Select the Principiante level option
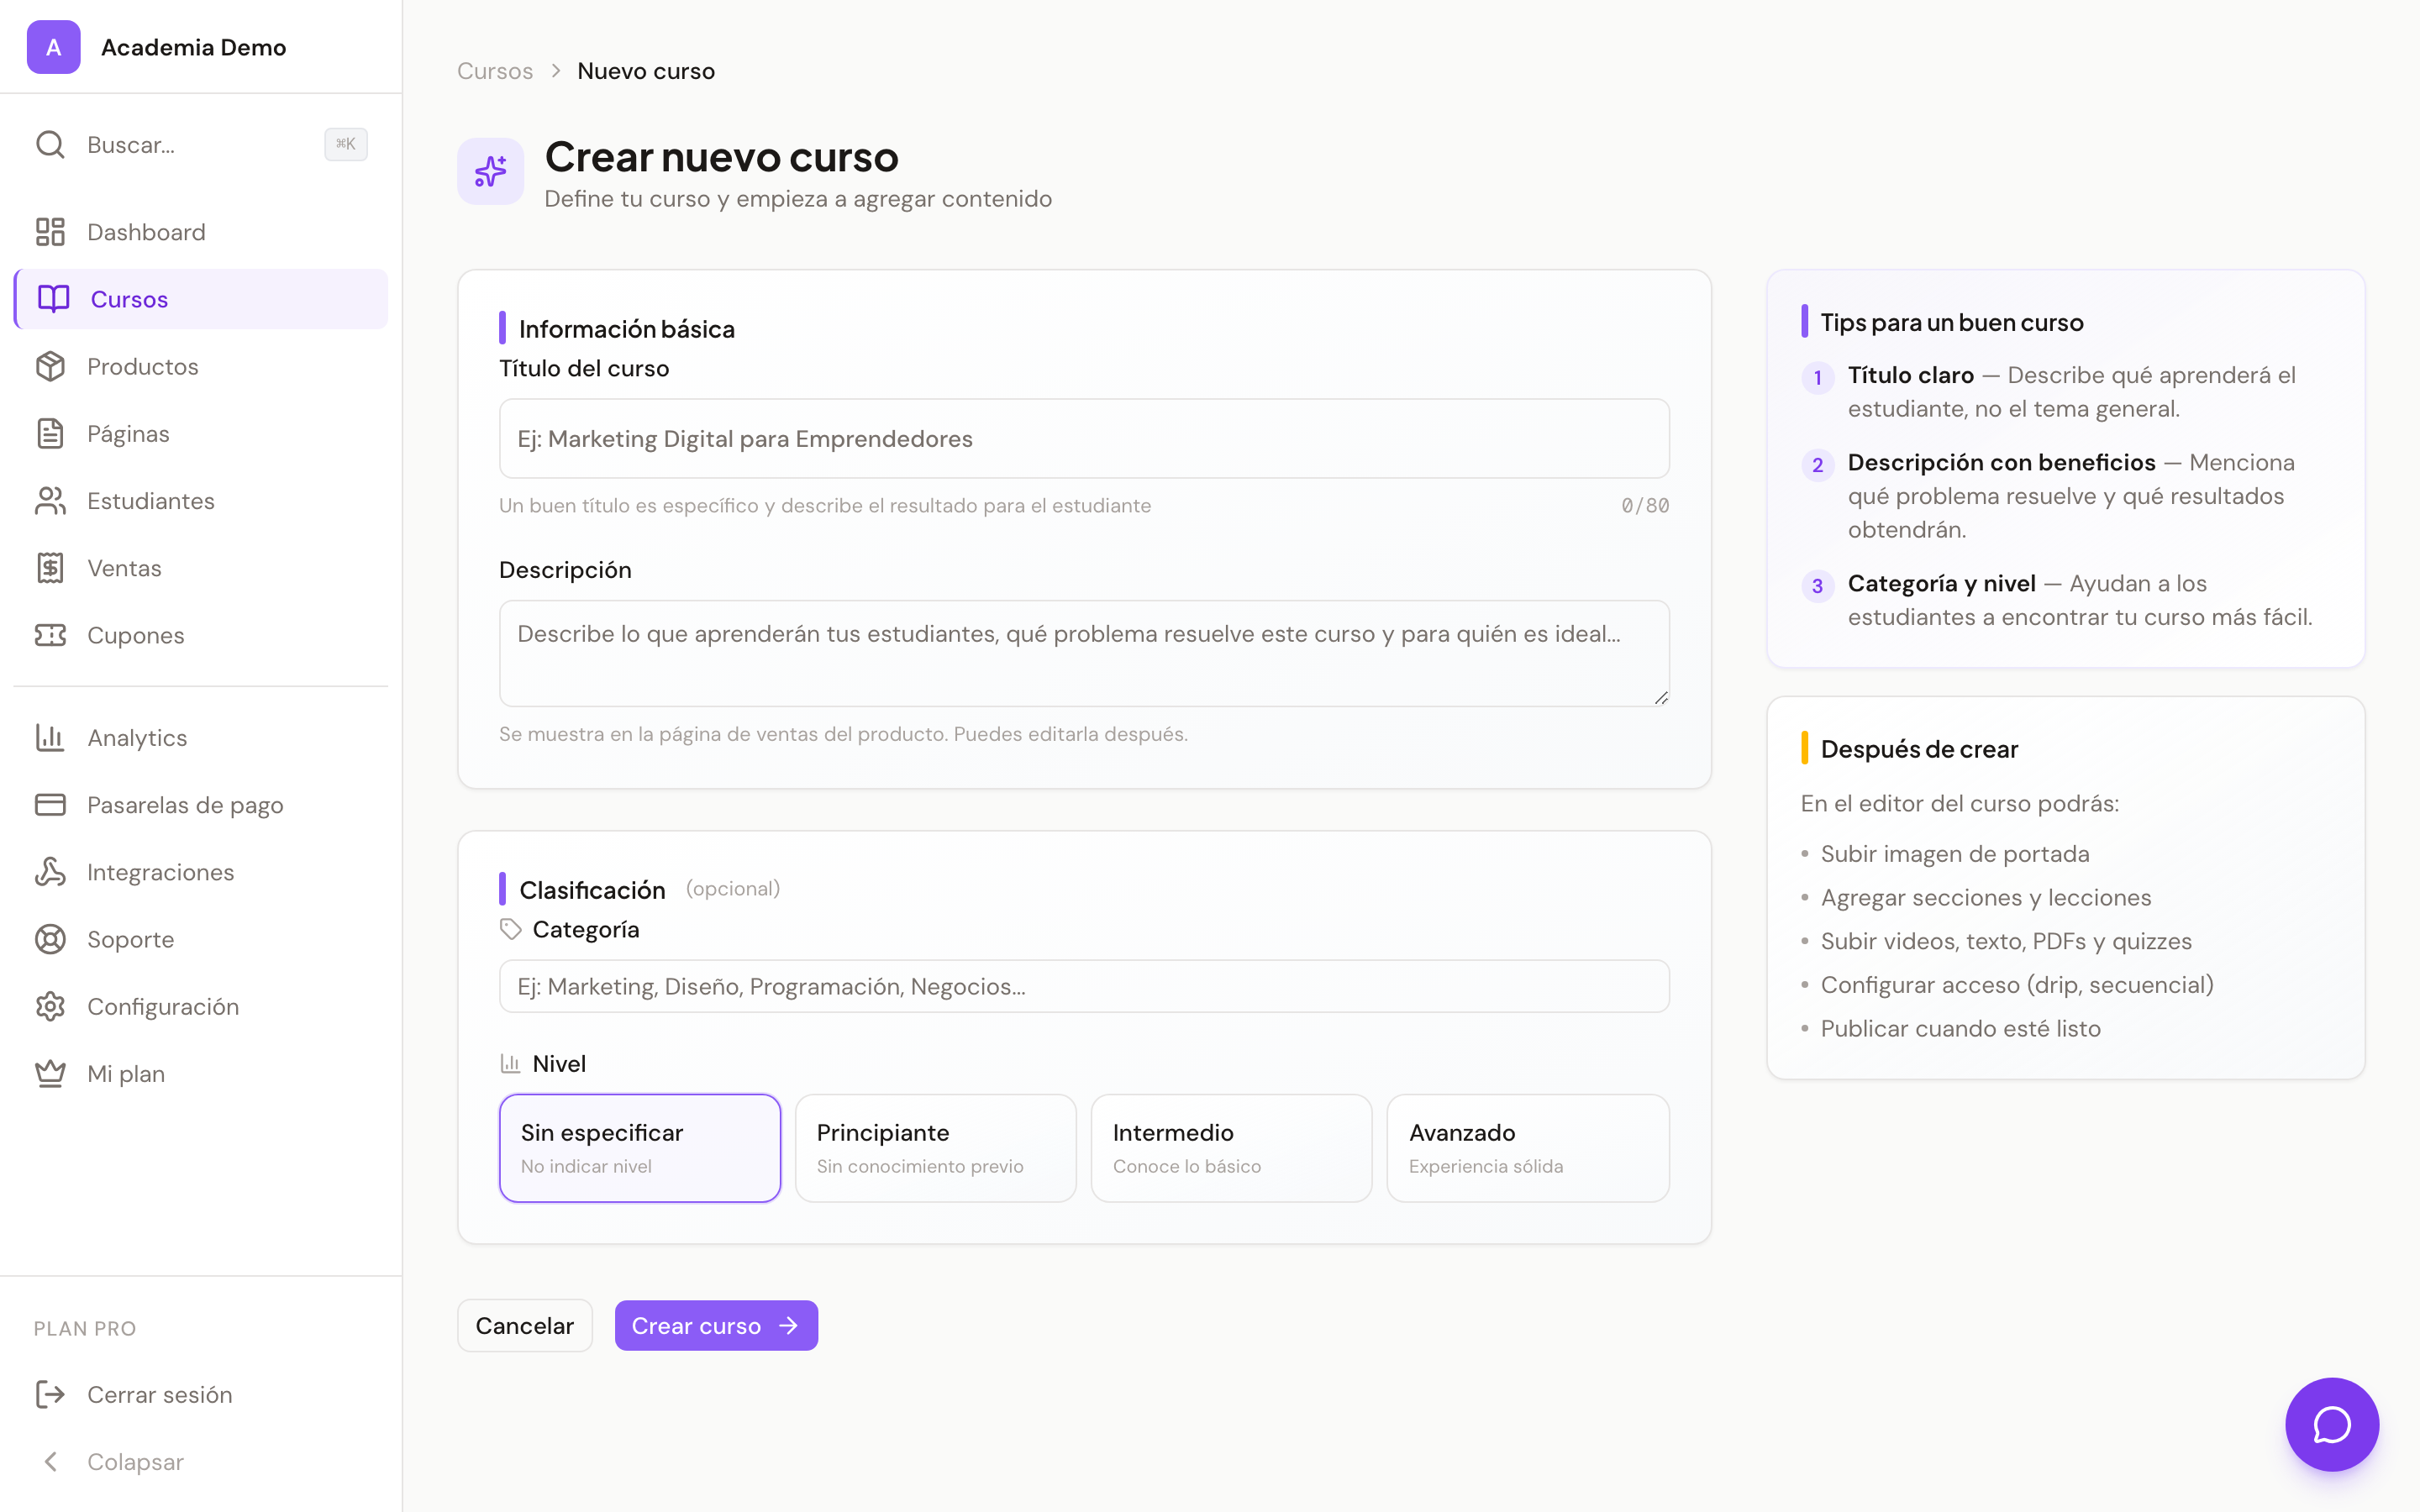 pyautogui.click(x=935, y=1147)
